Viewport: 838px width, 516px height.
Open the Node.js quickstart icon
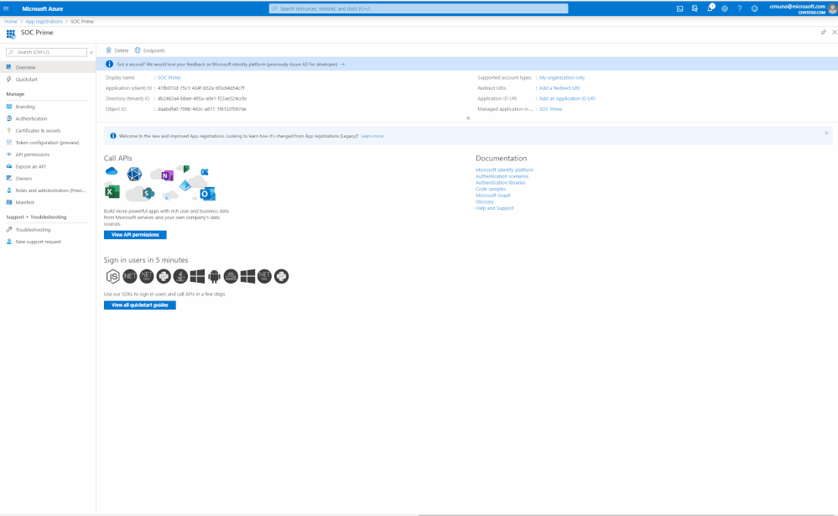[x=112, y=276]
